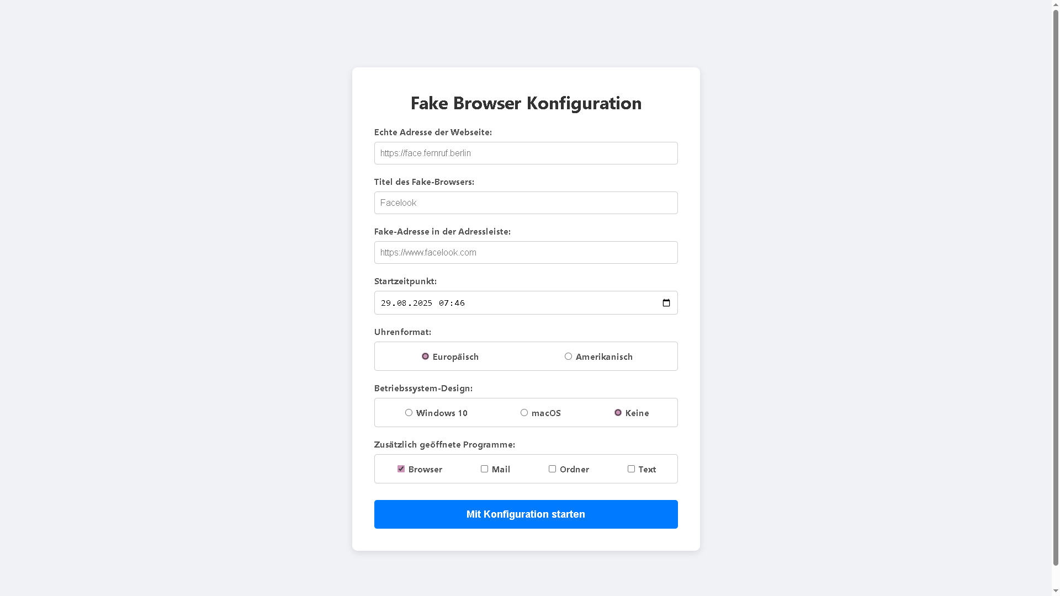Uncheck the Browser program checkbox
The image size is (1060, 596).
click(x=401, y=469)
